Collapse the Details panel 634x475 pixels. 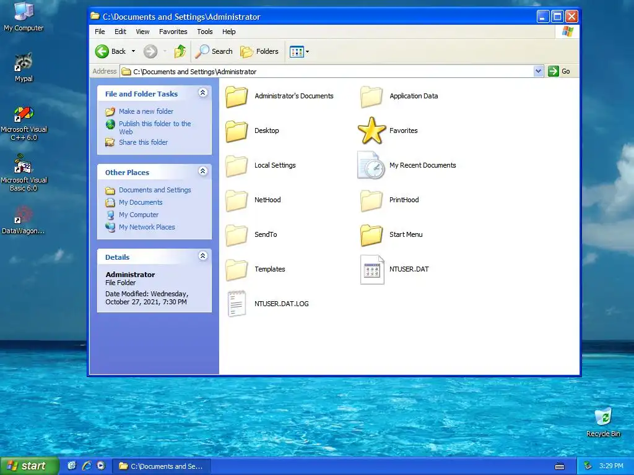(203, 256)
